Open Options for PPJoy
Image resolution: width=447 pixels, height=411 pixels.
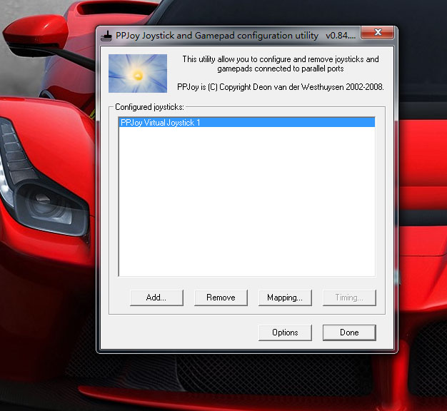(285, 333)
